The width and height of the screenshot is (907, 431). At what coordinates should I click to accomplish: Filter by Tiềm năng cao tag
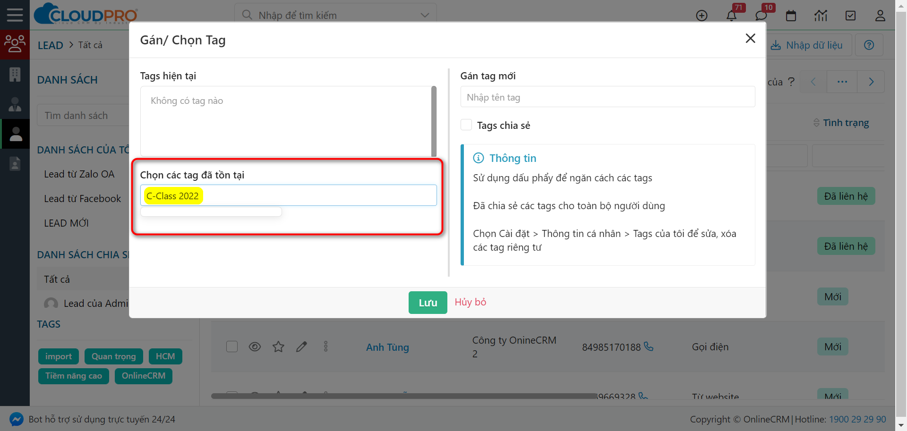click(x=74, y=376)
